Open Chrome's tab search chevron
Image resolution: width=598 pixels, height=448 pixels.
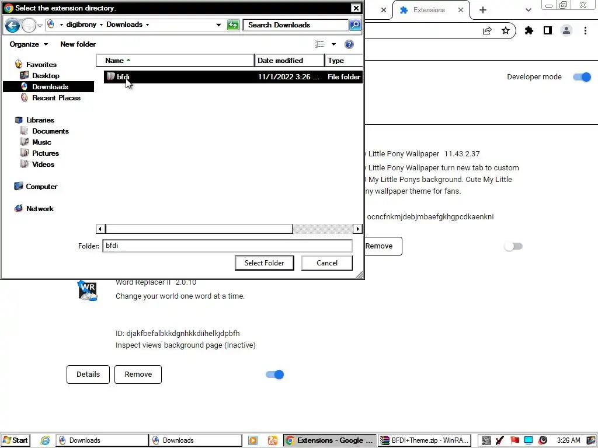pos(528,10)
